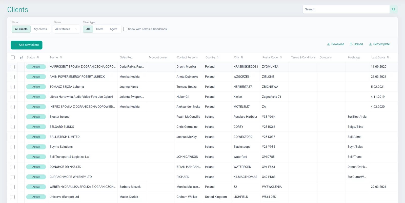Enable Show with Terms & Conditions checkbox

[x=125, y=29]
